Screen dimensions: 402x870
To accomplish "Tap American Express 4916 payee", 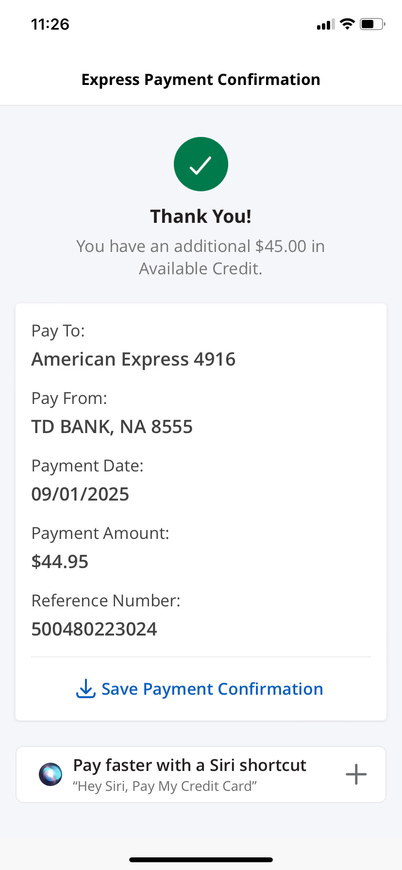I will pyautogui.click(x=134, y=359).
